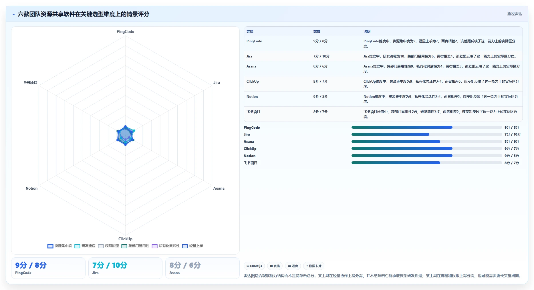Click the 路径雷达 label in the header
This screenshot has width=534, height=290.
click(x=515, y=14)
